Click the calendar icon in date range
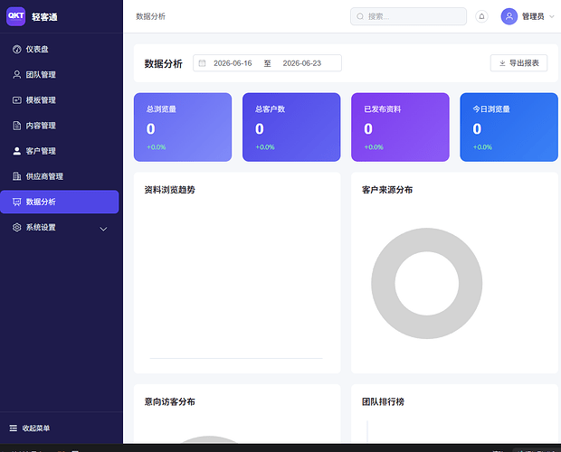561x452 pixels. (202, 63)
